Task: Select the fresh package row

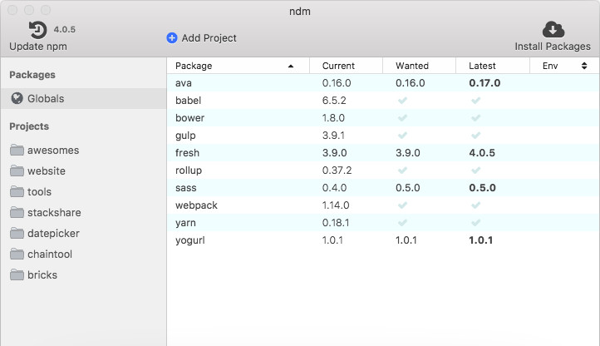Action: click(188, 153)
